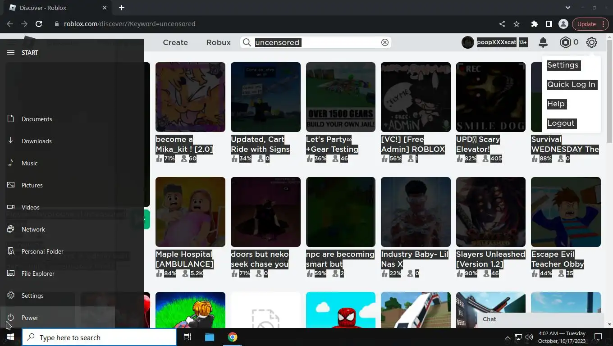Viewport: 613px width, 346px height.
Task: Open the Let's Party +Gear Testing game
Action: (340, 97)
